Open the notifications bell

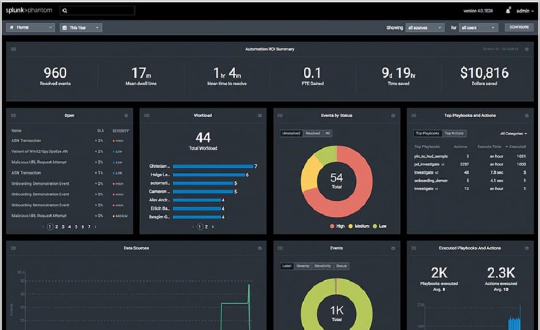click(x=508, y=11)
